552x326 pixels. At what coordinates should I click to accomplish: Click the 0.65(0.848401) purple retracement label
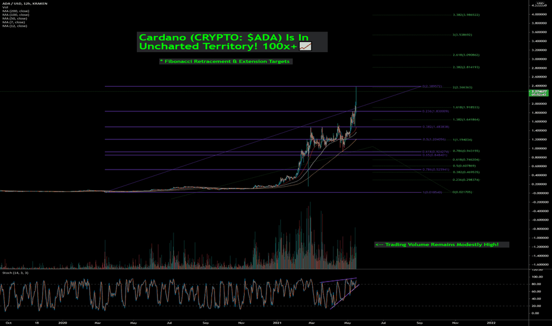pos(435,155)
